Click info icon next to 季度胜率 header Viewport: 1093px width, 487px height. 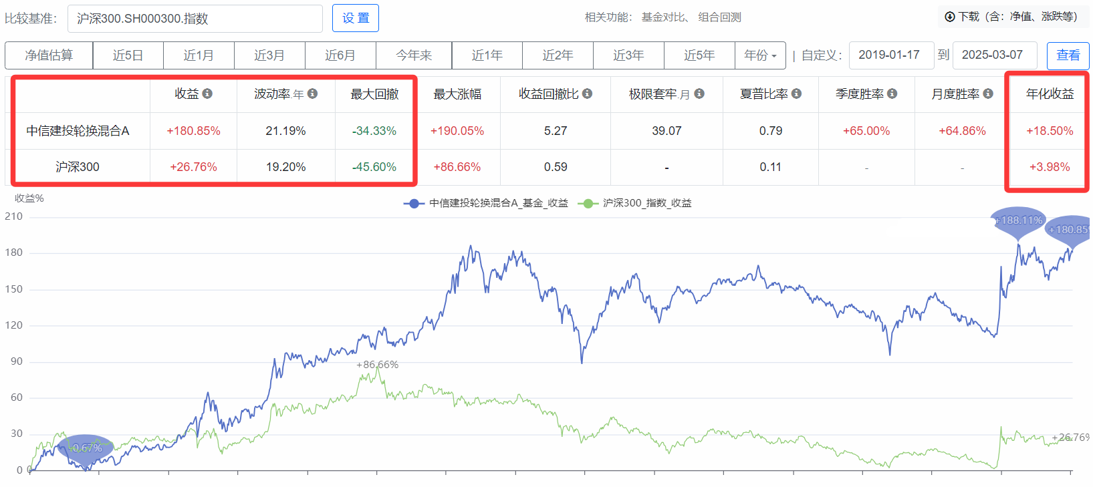(x=892, y=94)
